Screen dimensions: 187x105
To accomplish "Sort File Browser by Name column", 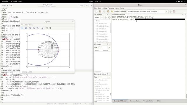I will 102,21.
